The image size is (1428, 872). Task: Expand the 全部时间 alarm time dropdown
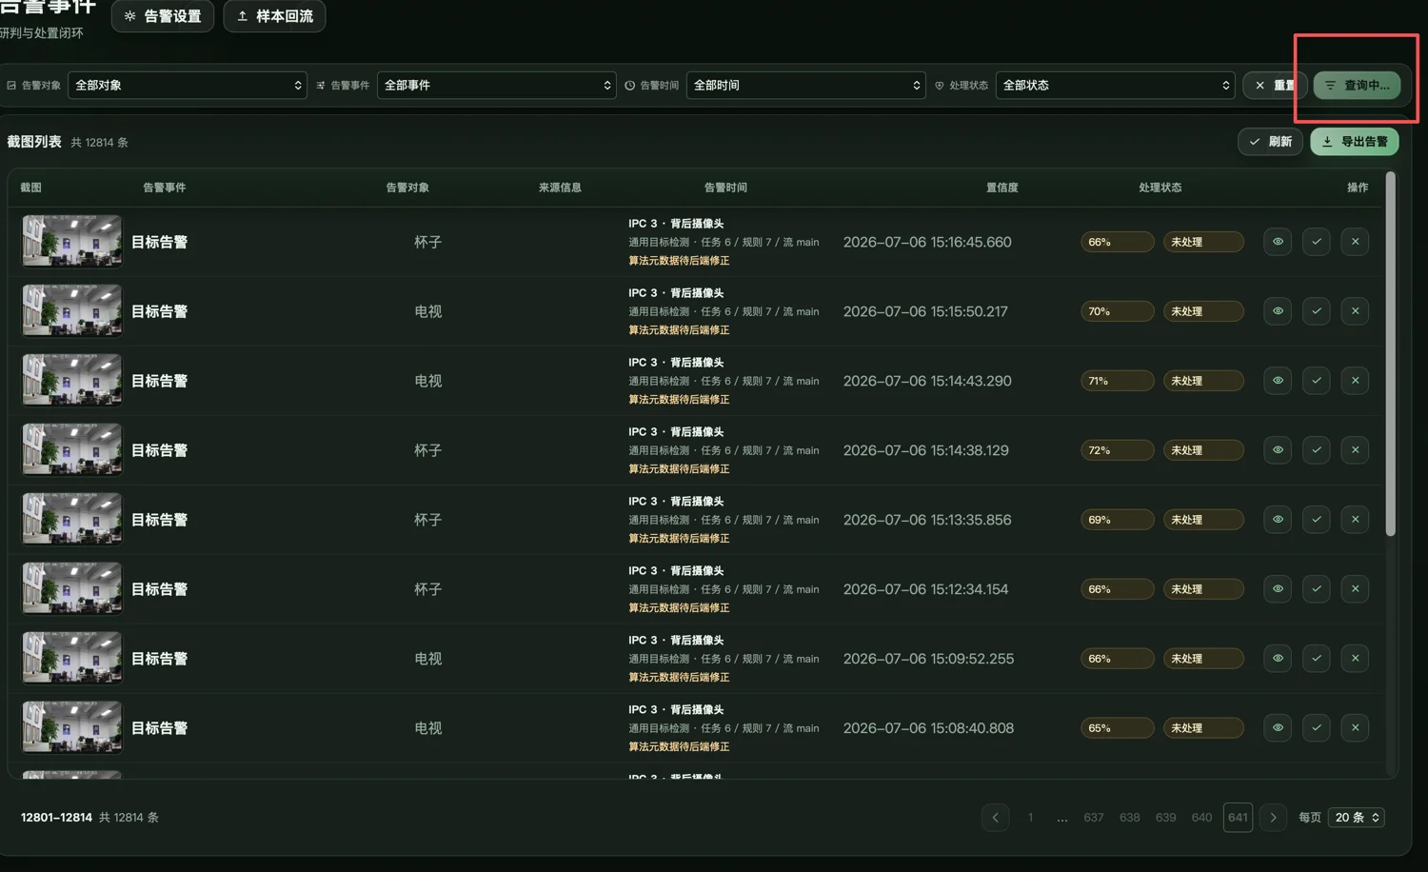(806, 85)
